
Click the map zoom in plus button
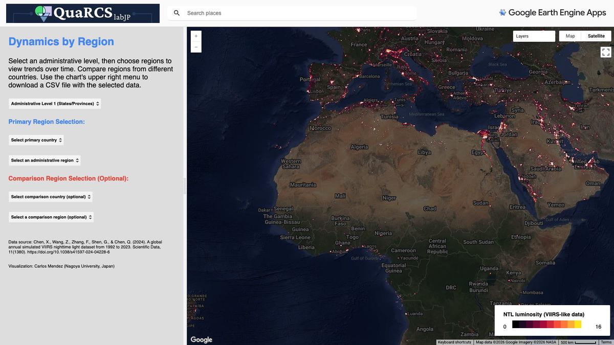(x=196, y=36)
